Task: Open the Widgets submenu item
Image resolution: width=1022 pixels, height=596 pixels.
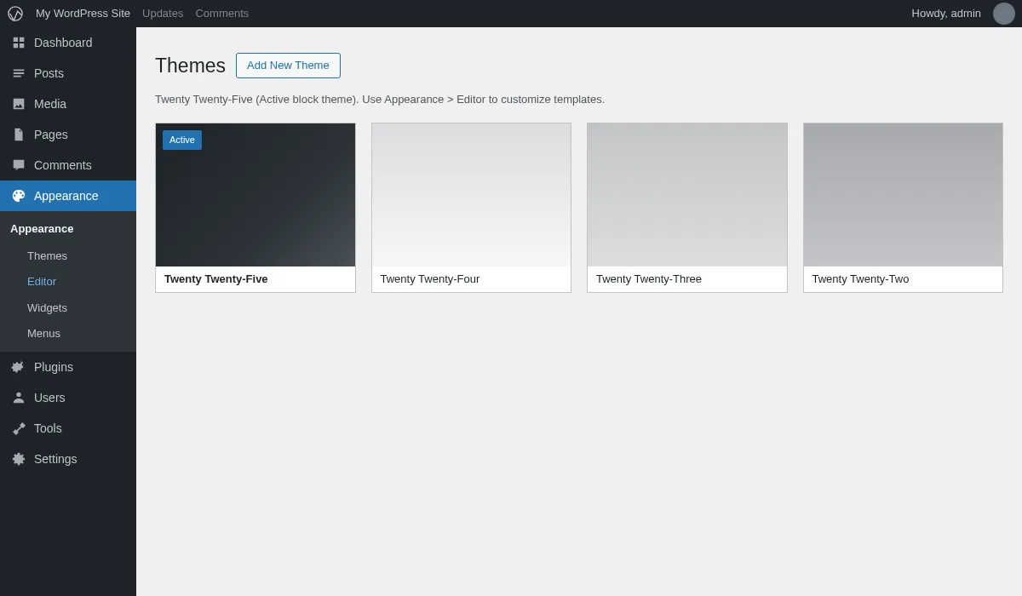Action: point(47,307)
